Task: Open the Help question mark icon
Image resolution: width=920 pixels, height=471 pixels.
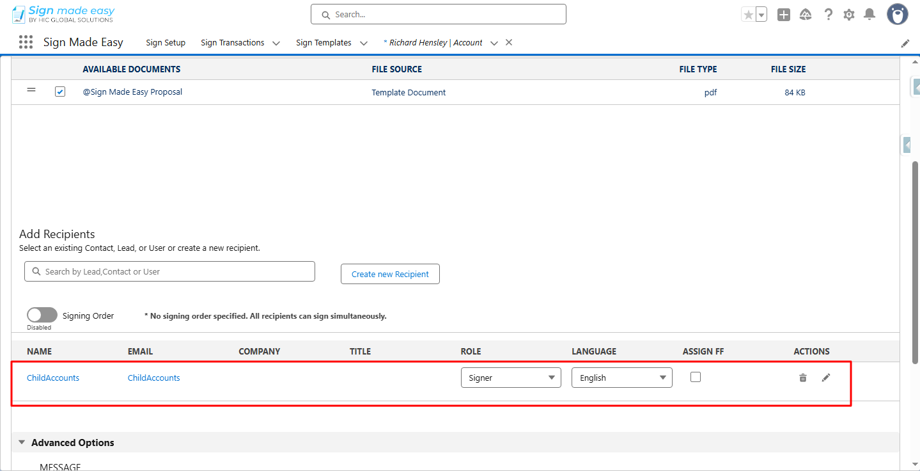Action: [828, 13]
